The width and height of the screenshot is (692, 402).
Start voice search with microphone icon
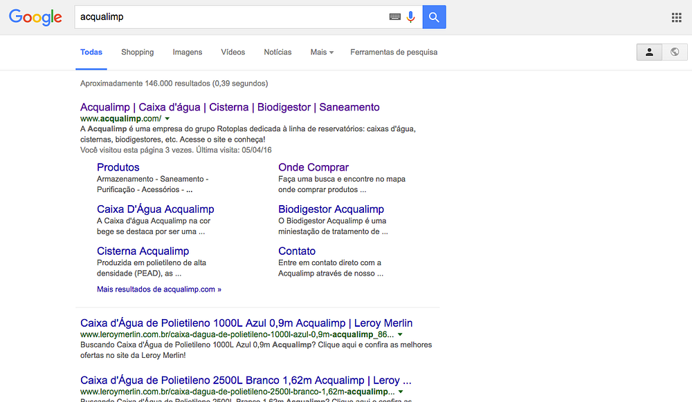point(411,17)
